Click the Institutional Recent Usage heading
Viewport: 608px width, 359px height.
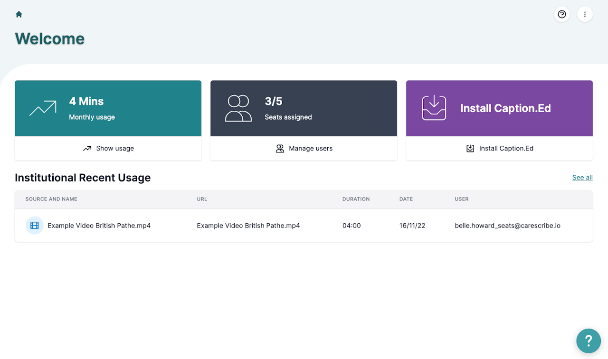coord(83,178)
